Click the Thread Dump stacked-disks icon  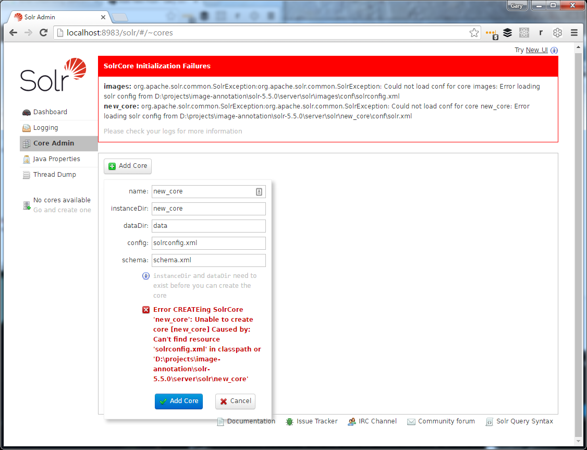[26, 175]
